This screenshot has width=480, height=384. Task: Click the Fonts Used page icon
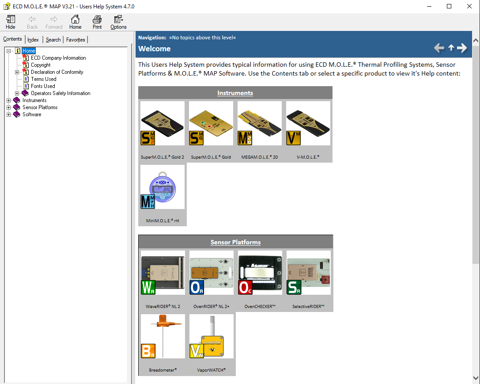tap(26, 86)
